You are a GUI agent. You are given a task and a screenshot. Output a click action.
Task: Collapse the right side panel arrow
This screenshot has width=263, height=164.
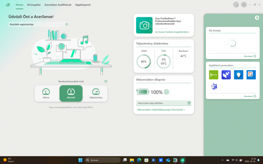coord(257,18)
